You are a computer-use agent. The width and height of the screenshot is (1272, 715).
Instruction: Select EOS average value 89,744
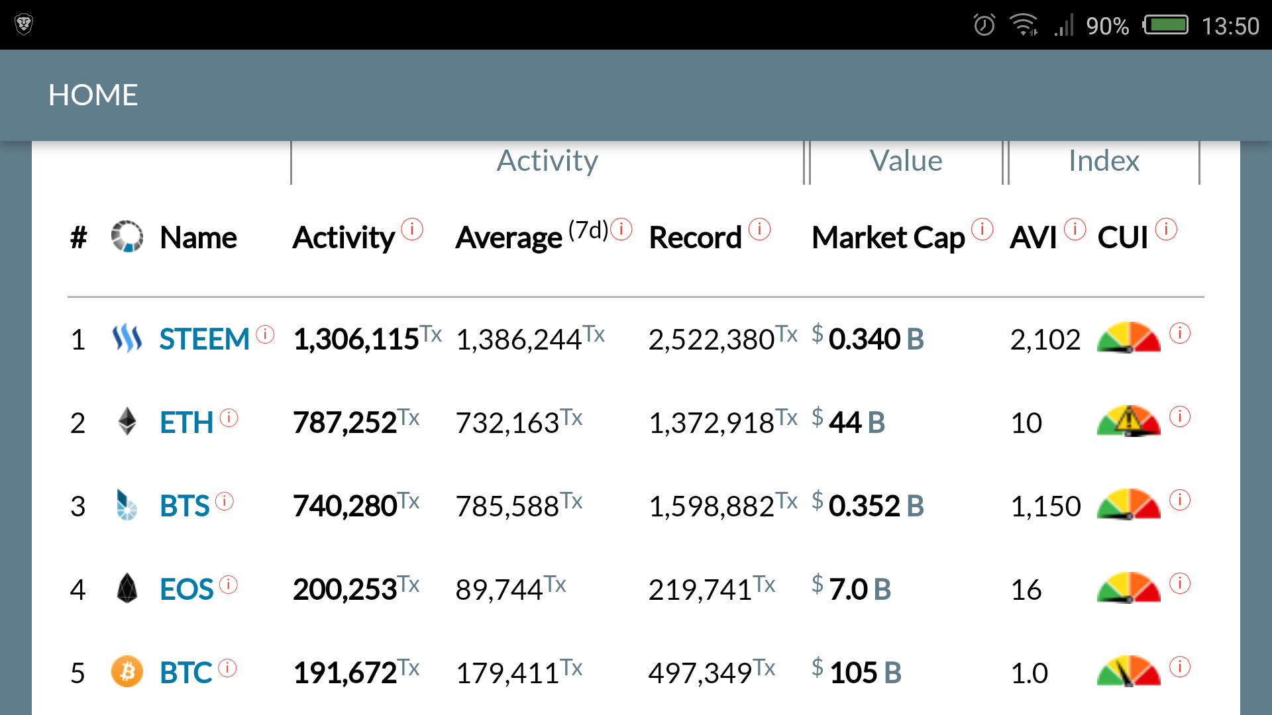click(499, 590)
